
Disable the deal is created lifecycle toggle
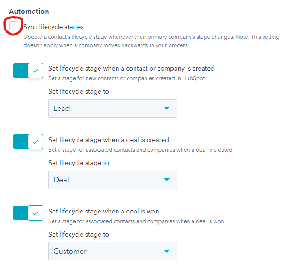(28, 142)
